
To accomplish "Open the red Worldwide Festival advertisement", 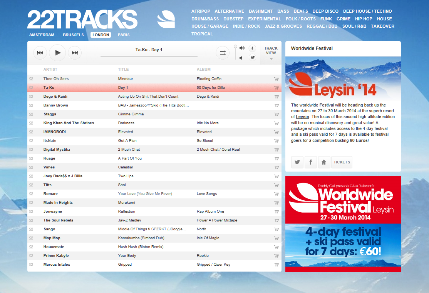I will click(x=343, y=224).
